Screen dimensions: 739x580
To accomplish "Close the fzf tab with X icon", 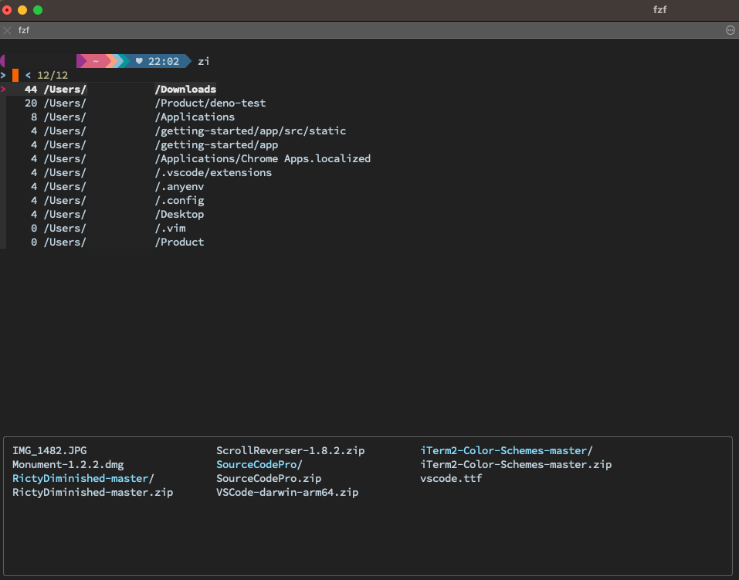I will coord(7,31).
